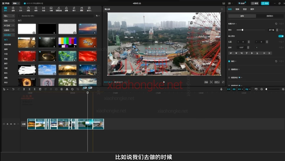Image resolution: width=285 pixels, height=161 pixels.
Task: Switch to the Adjust (调节) properties tab
Action: 252,9
